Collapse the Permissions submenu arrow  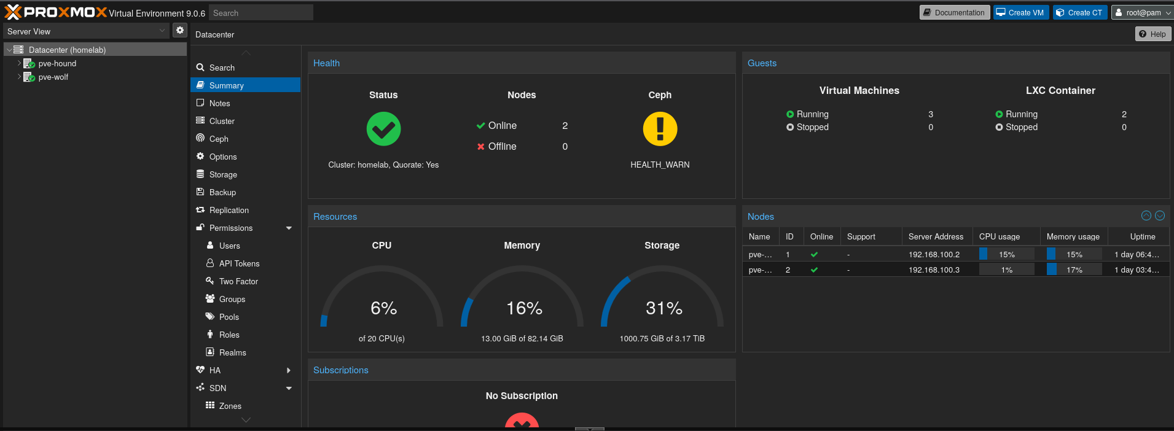pyautogui.click(x=289, y=228)
